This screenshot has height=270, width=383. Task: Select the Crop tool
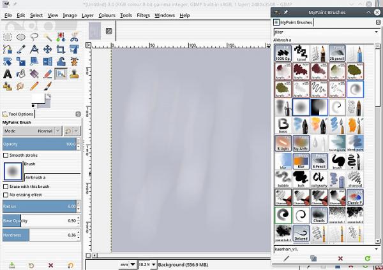(x=61, y=49)
